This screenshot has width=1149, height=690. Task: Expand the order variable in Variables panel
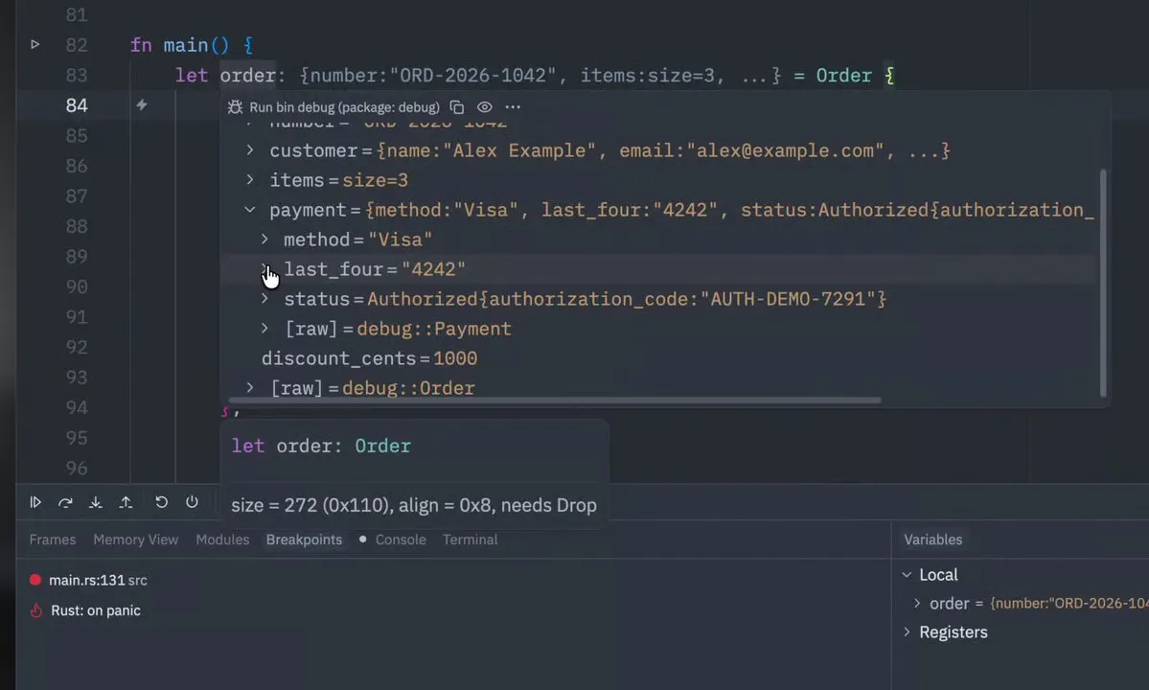coord(917,603)
